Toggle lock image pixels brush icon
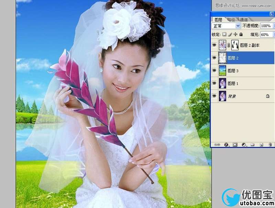275x208 pixels. (x=230, y=34)
